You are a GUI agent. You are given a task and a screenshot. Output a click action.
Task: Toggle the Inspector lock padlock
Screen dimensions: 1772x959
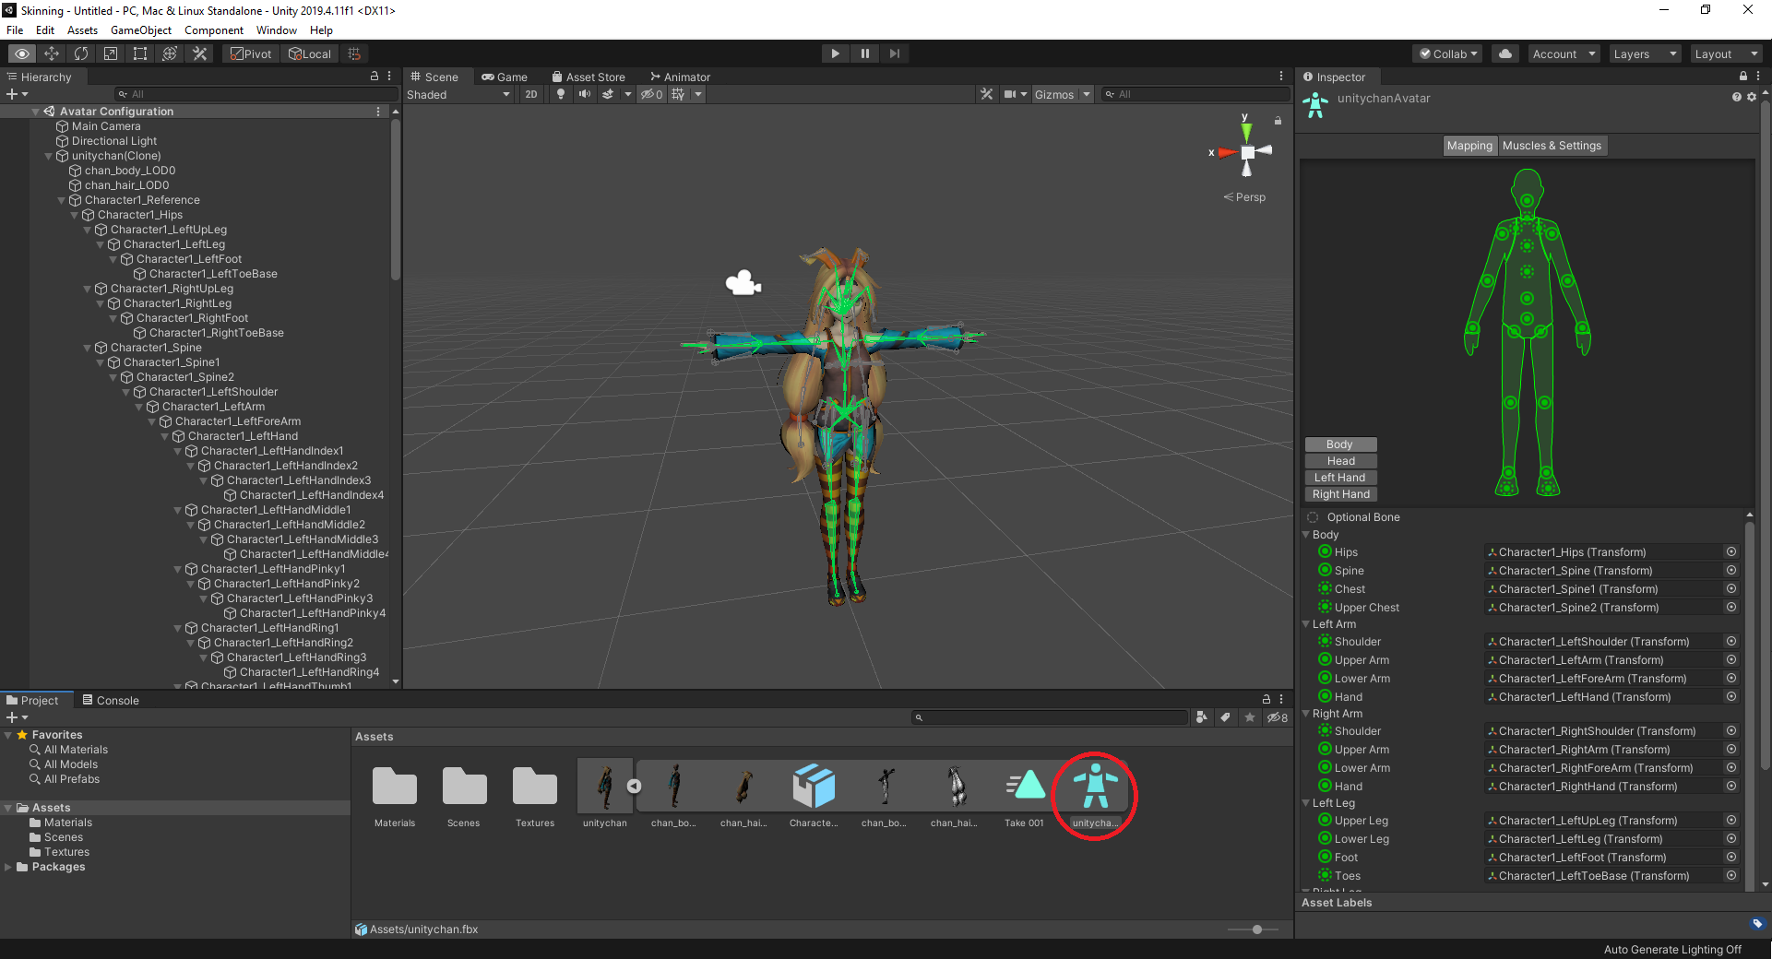(x=1742, y=77)
